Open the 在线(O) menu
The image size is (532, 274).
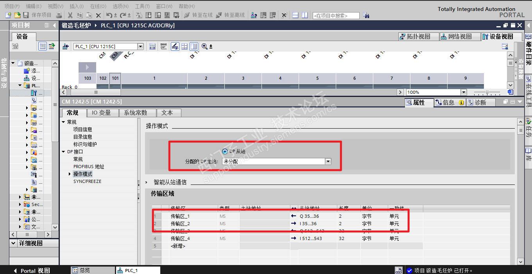click(98, 6)
